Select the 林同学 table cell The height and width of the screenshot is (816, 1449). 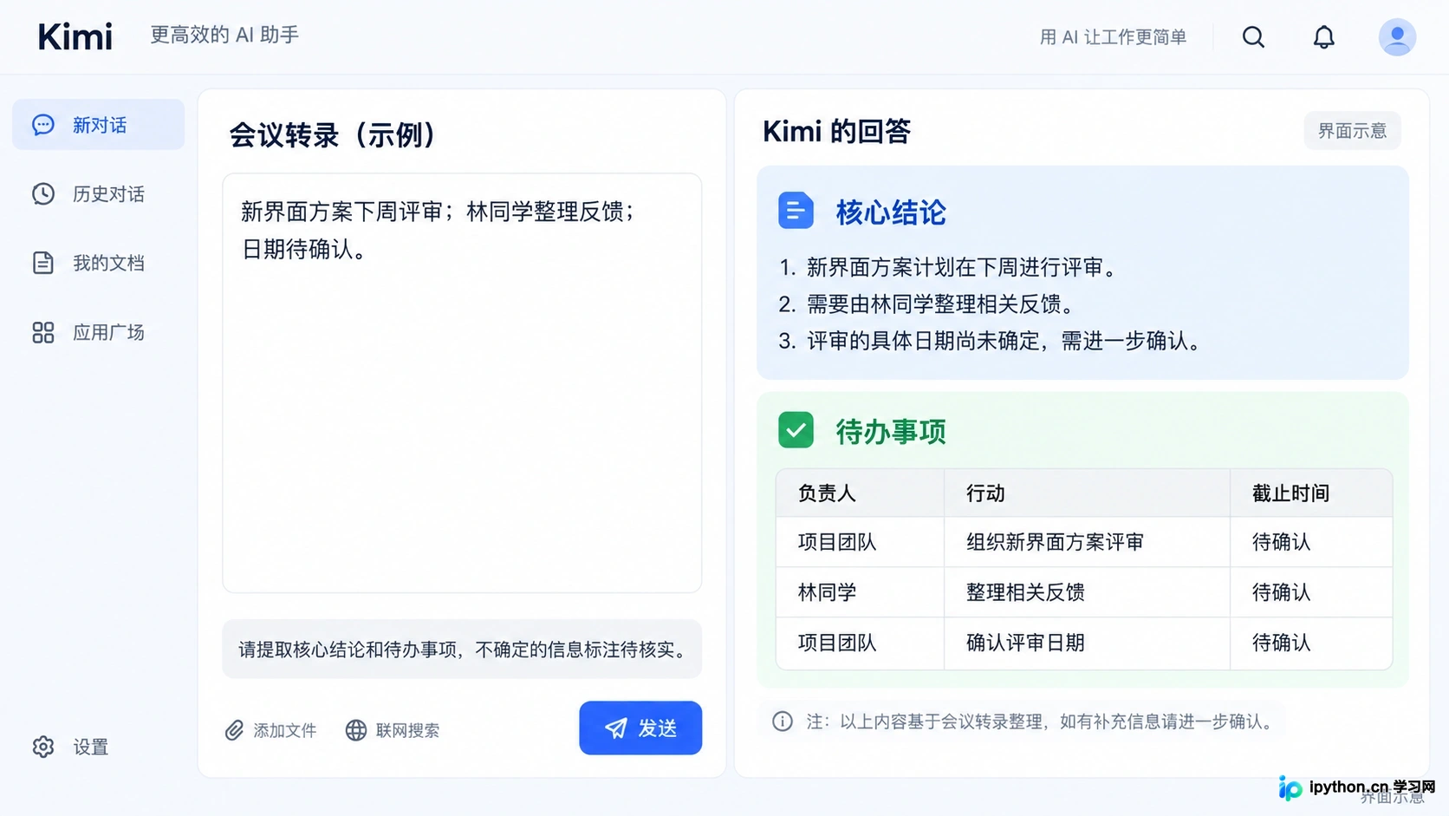[x=860, y=592]
